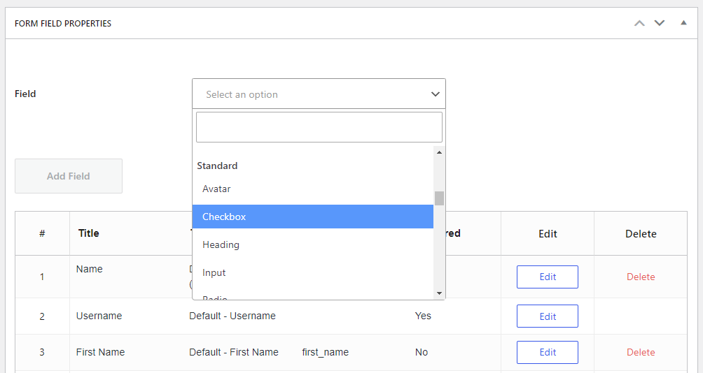703x373 pixels.
Task: Click the Title column header
Action: pyautogui.click(x=89, y=233)
